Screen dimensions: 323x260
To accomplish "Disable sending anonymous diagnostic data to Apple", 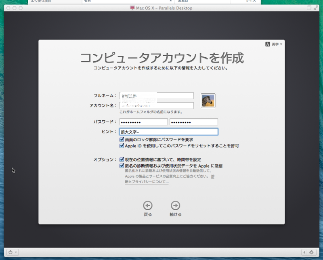I will [x=122, y=166].
